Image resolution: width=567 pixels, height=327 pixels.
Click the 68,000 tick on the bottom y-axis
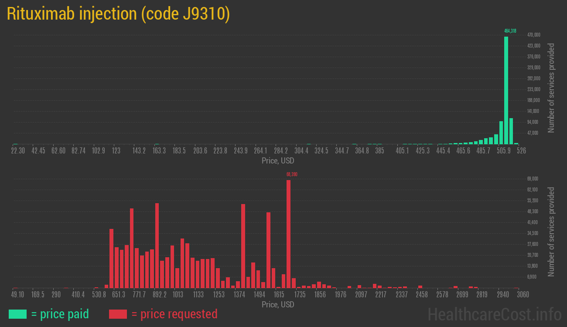pos(533,179)
